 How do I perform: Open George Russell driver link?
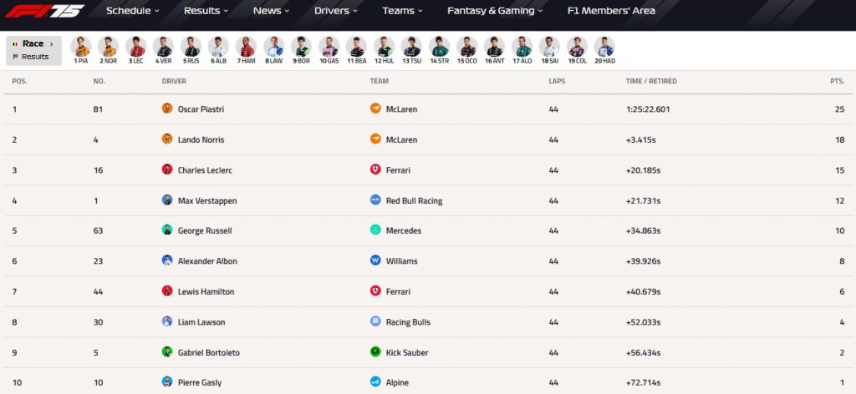205,230
